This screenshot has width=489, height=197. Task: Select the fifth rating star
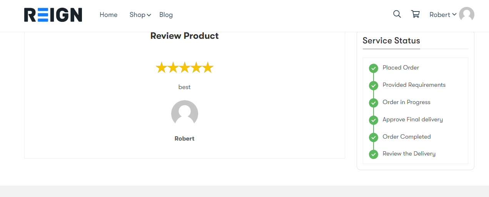pyautogui.click(x=208, y=68)
